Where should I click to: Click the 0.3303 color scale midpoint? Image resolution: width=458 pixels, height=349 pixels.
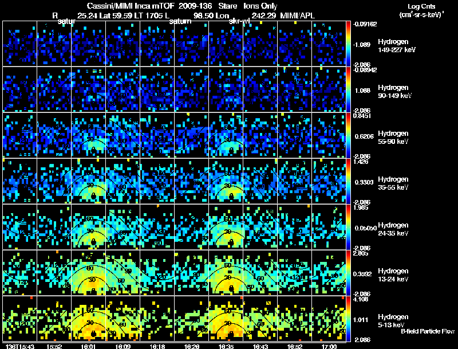point(364,182)
